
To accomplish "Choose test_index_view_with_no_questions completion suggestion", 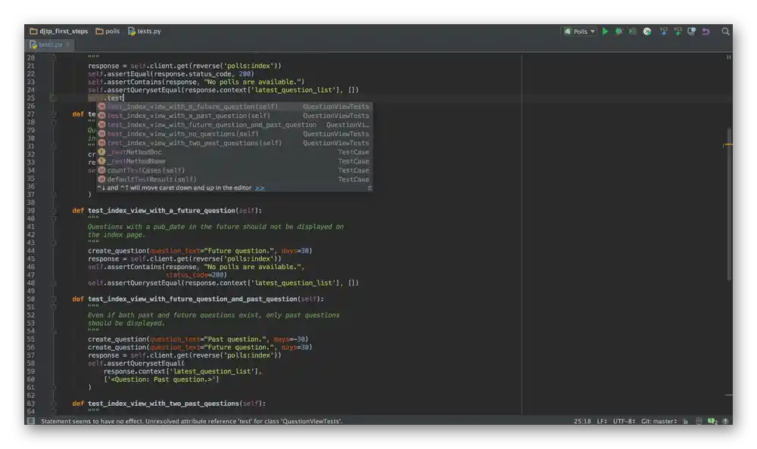I will click(x=234, y=134).
